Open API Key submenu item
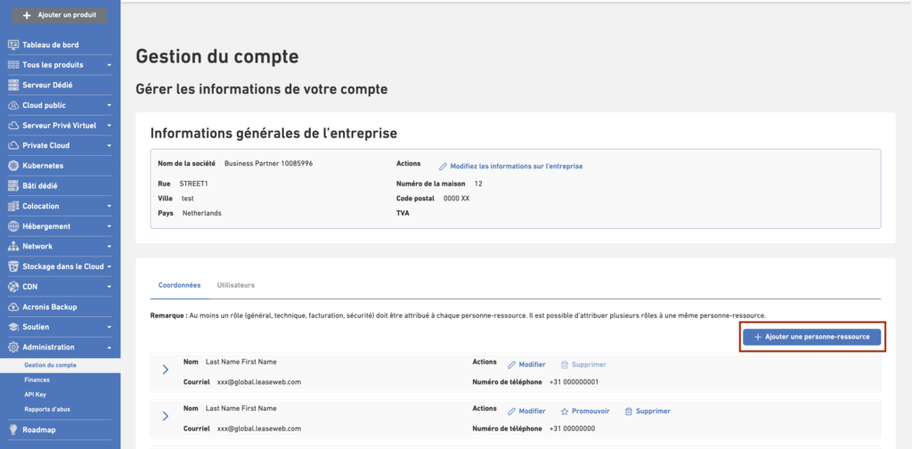Viewport: 912px width, 449px height. tap(35, 395)
